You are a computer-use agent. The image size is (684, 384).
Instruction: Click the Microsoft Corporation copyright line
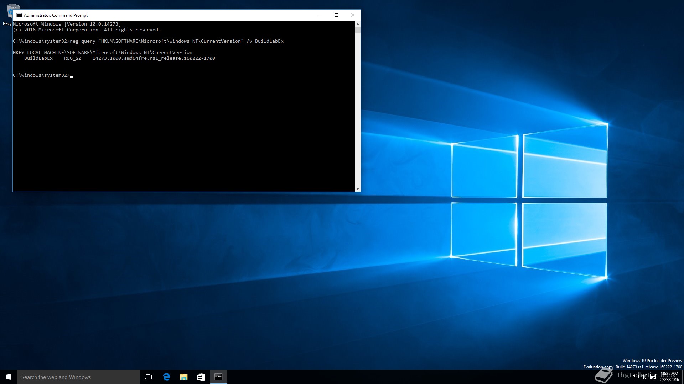[87, 30]
